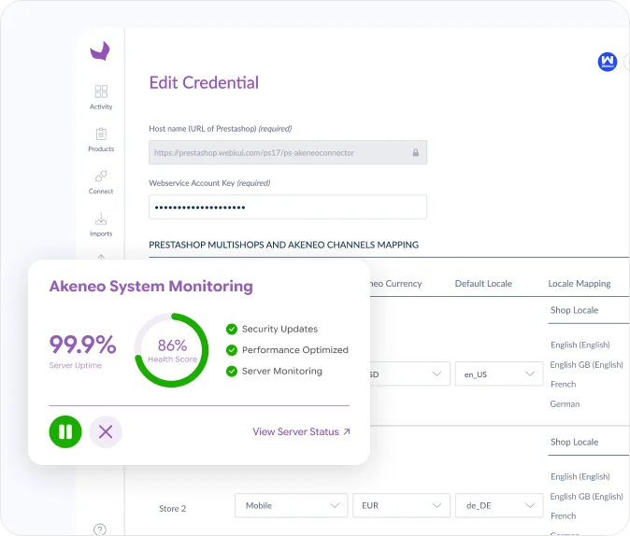Focus the Prestashop host name URL field
Screen dimensions: 630x536
[x=288, y=152]
